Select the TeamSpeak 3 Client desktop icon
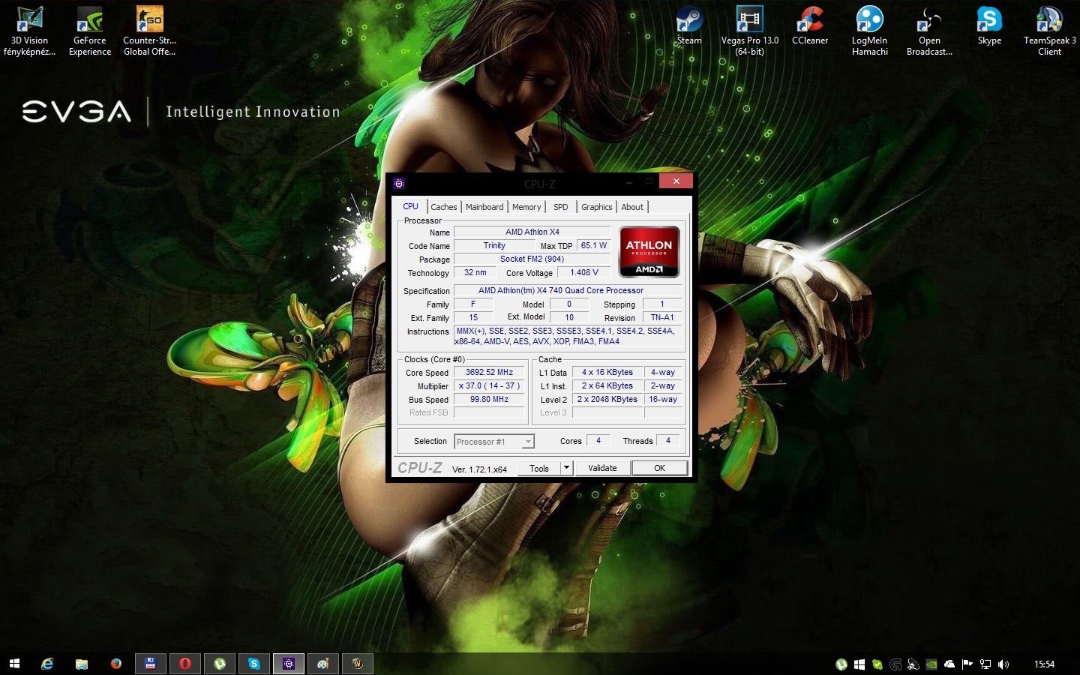Viewport: 1080px width, 675px height. [x=1049, y=31]
